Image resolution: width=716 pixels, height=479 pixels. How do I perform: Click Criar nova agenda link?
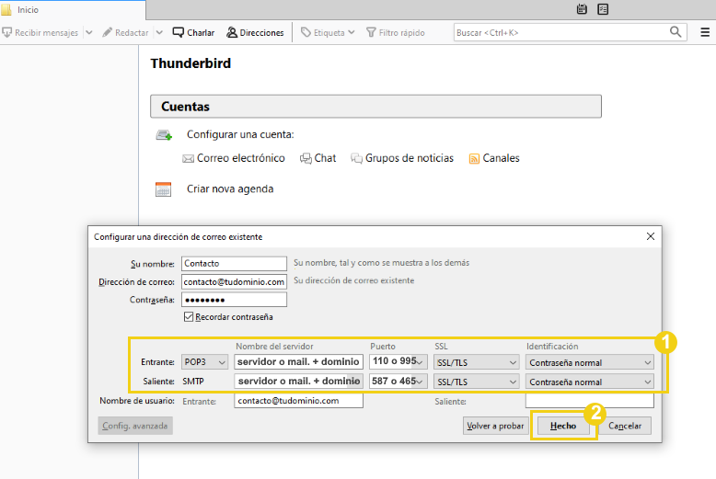coord(230,188)
